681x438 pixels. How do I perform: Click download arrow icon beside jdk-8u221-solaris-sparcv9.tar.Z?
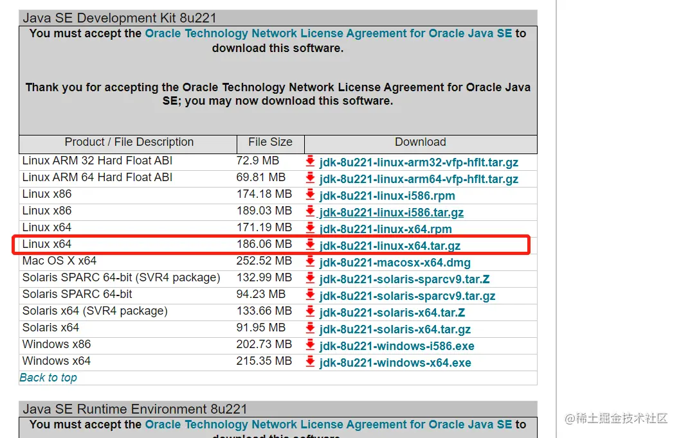point(310,278)
